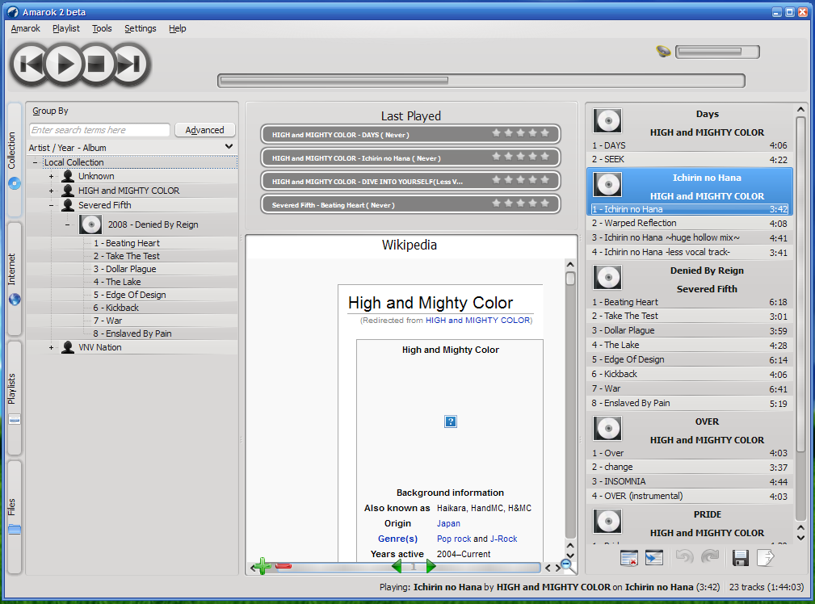Click the volume speaker icon
Viewport: 815px width, 604px height.
click(663, 52)
